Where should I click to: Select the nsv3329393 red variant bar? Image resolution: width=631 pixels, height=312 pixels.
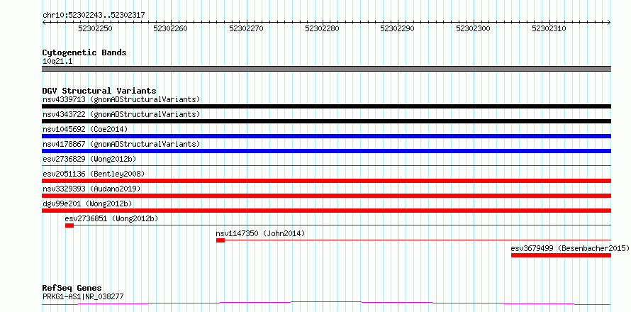pyautogui.click(x=326, y=196)
